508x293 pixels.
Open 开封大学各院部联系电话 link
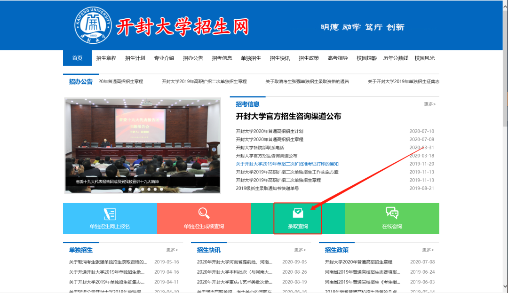coord(260,148)
